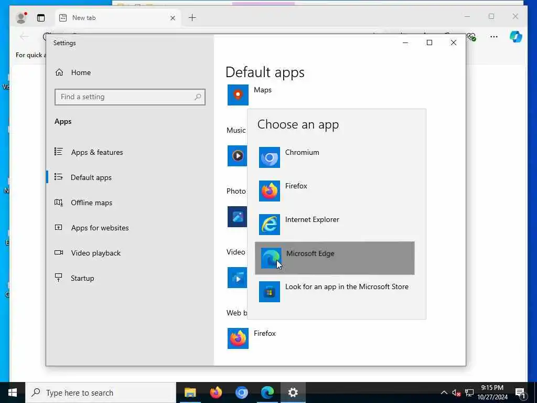Open network status in system tray

click(469, 393)
